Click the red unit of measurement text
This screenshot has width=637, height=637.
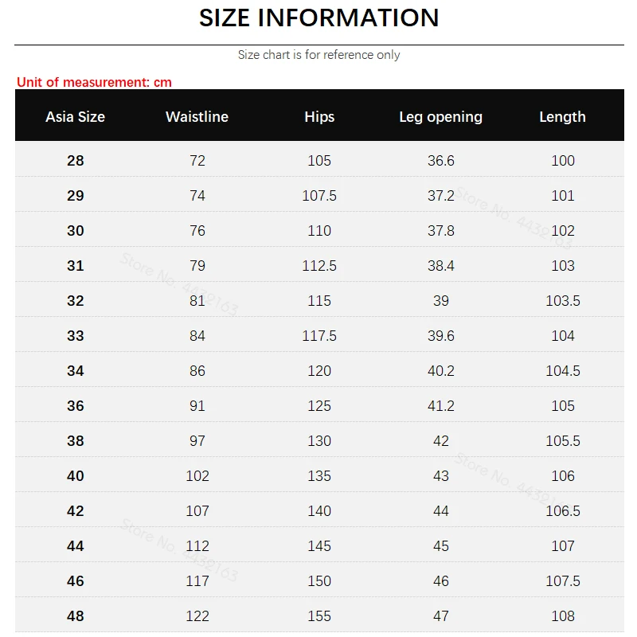tap(94, 82)
